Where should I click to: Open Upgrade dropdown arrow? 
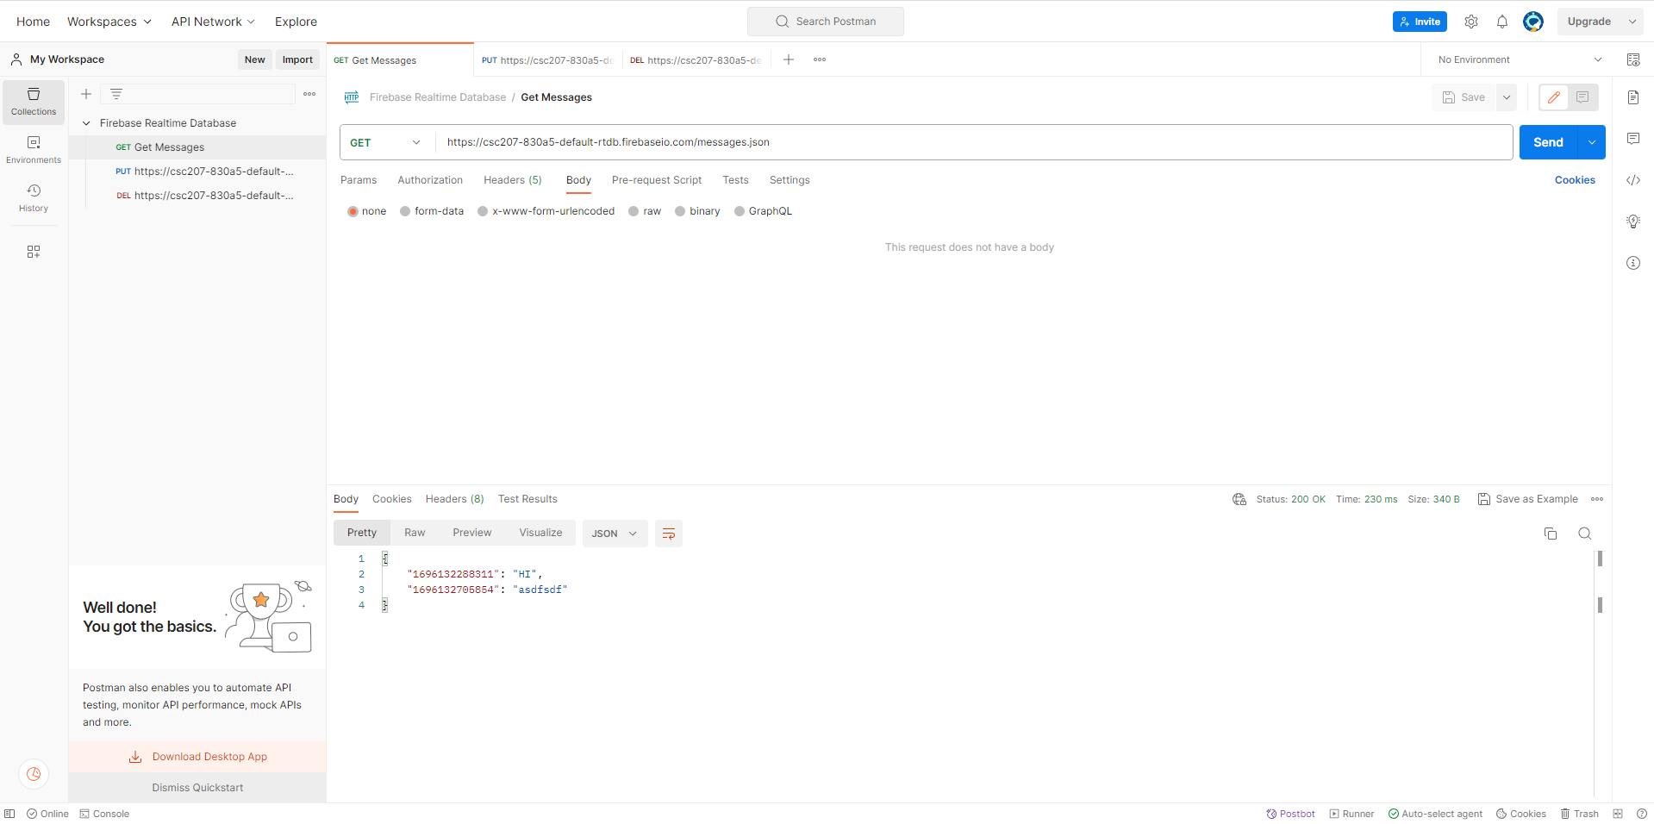[1632, 22]
